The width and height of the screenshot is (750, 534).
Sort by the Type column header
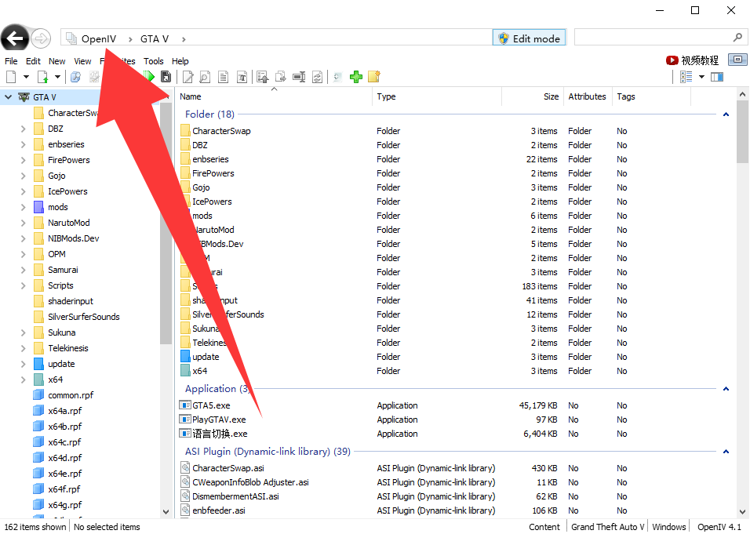pos(437,96)
